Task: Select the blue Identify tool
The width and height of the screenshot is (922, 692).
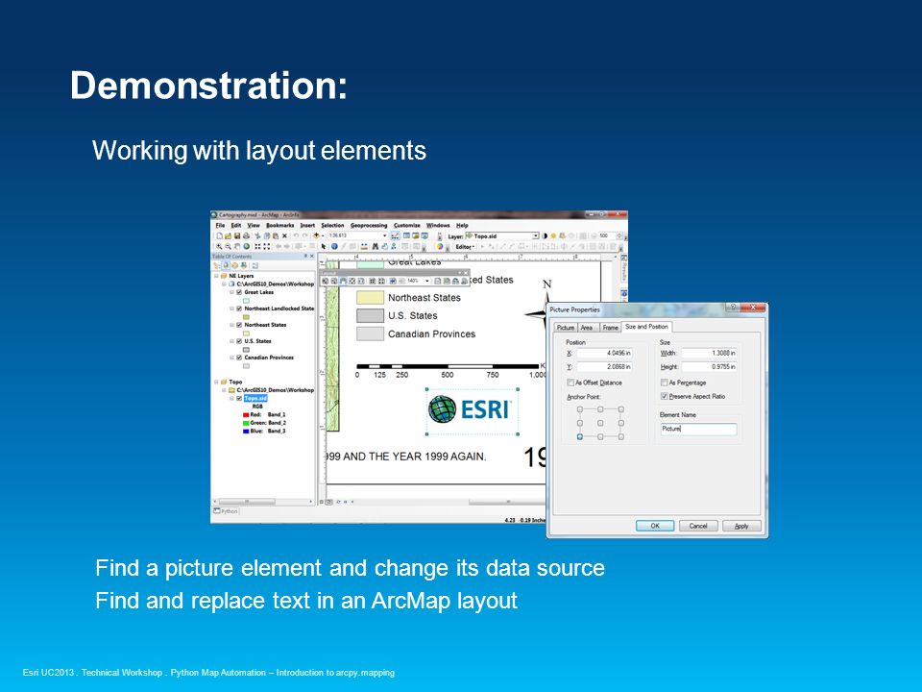Action: [334, 247]
